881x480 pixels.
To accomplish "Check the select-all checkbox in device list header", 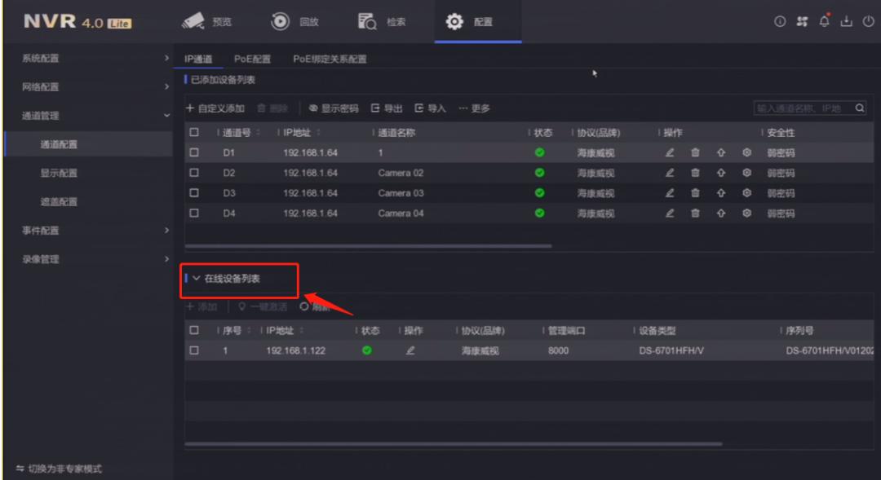I will 193,133.
